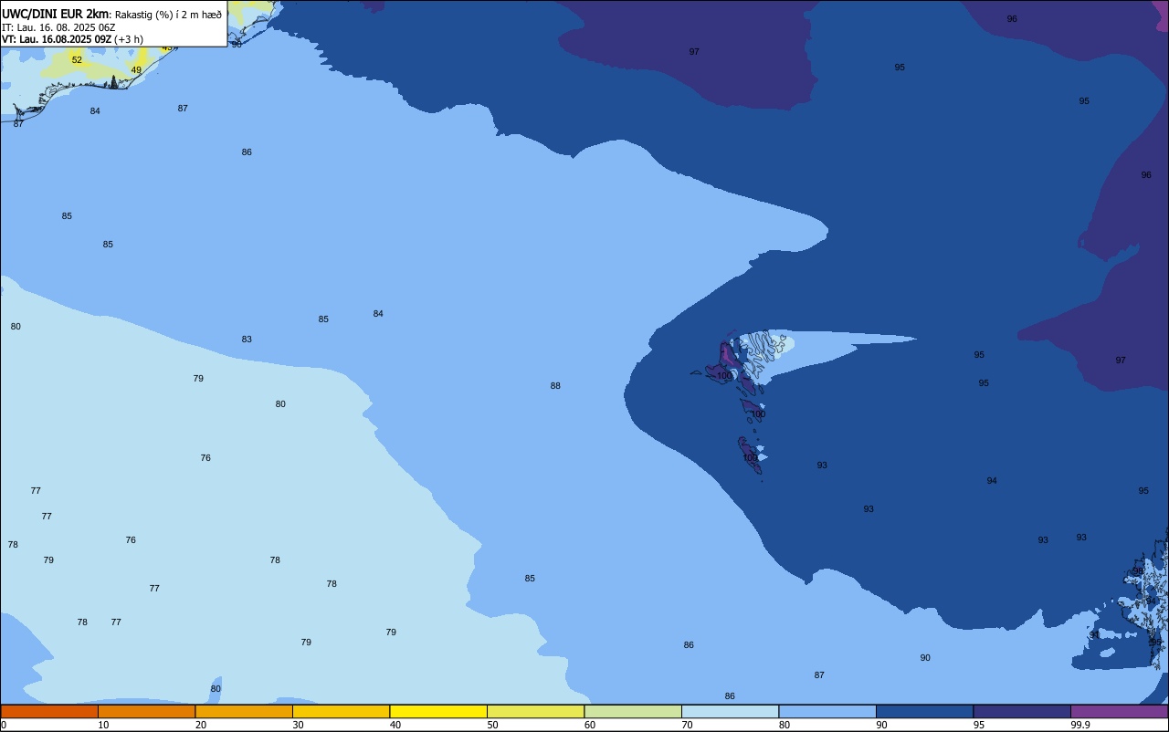Image resolution: width=1169 pixels, height=732 pixels.
Task: Click the '83' humidity value on the map
Action: [247, 340]
